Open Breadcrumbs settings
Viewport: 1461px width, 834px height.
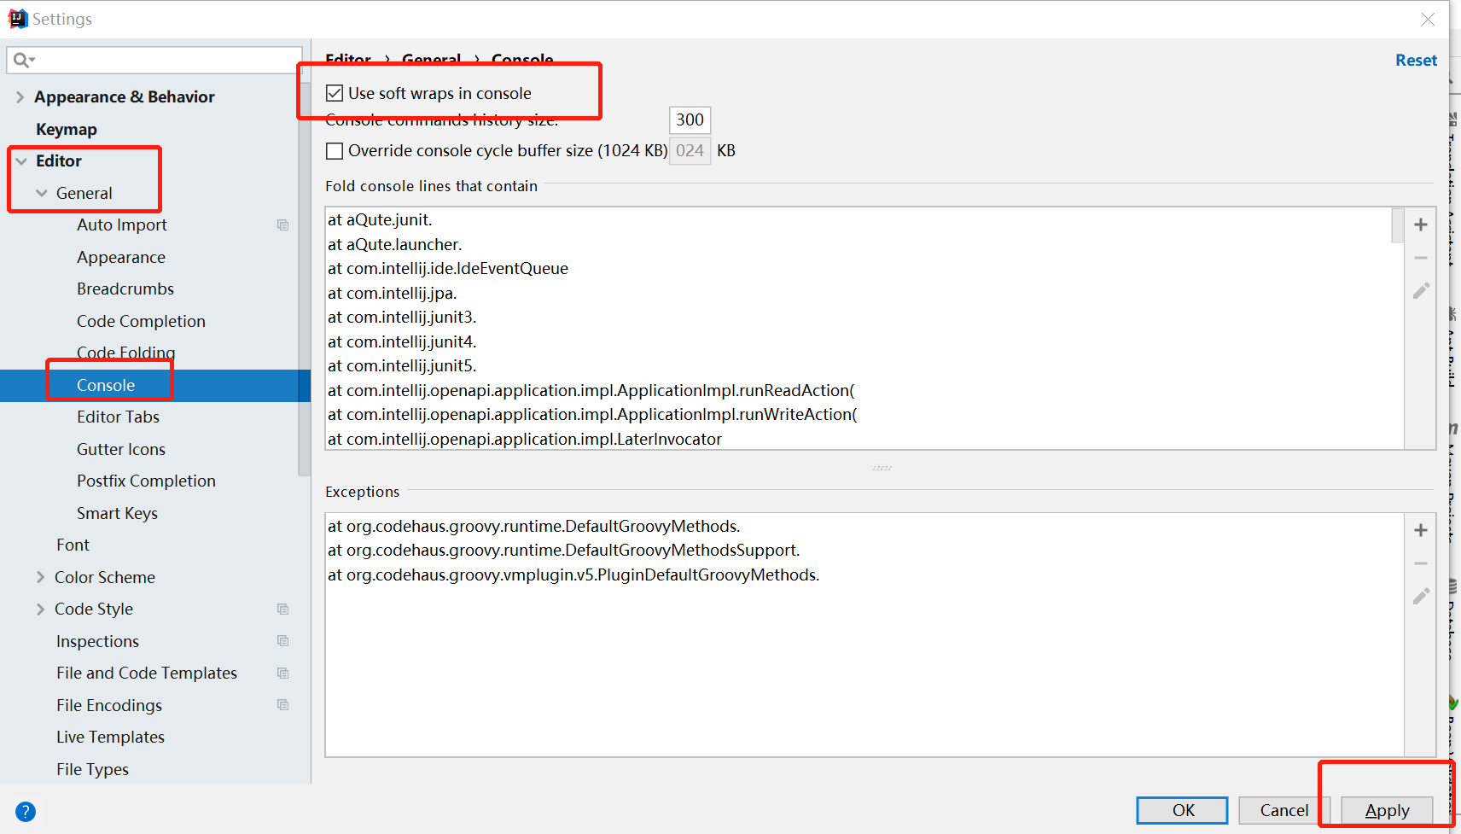tap(125, 289)
